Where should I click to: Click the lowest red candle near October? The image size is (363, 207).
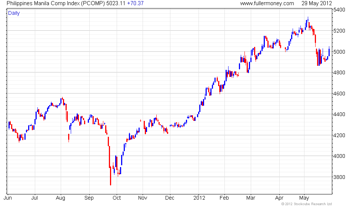pos(110,176)
